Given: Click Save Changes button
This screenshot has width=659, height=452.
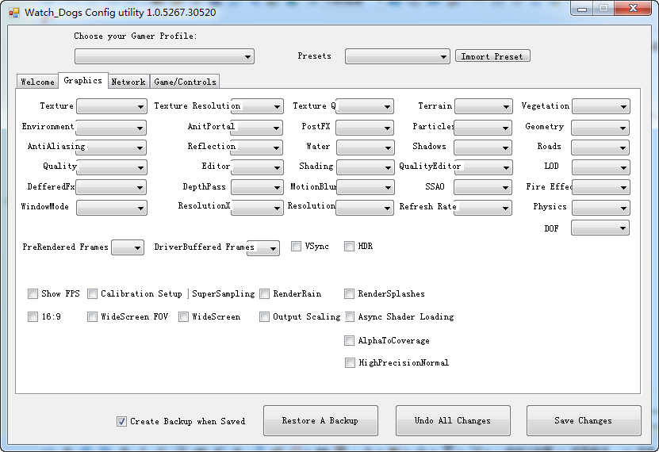Looking at the screenshot, I should 584,420.
